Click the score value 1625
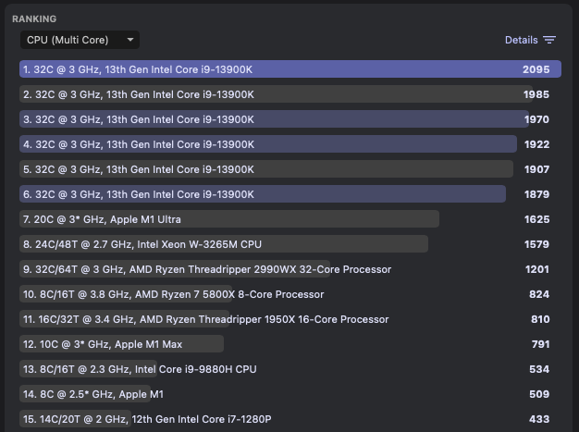Image resolution: width=579 pixels, height=432 pixels. [536, 219]
